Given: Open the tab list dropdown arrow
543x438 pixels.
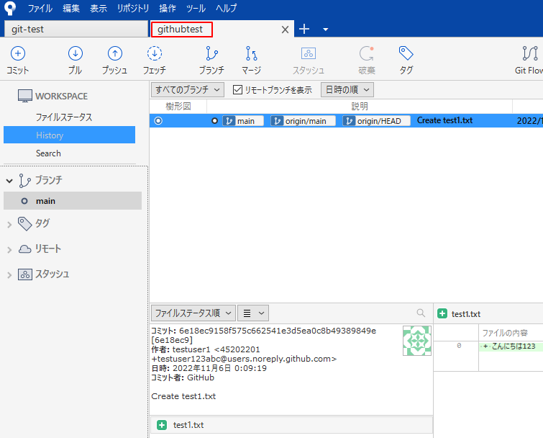Looking at the screenshot, I should pyautogui.click(x=325, y=30).
